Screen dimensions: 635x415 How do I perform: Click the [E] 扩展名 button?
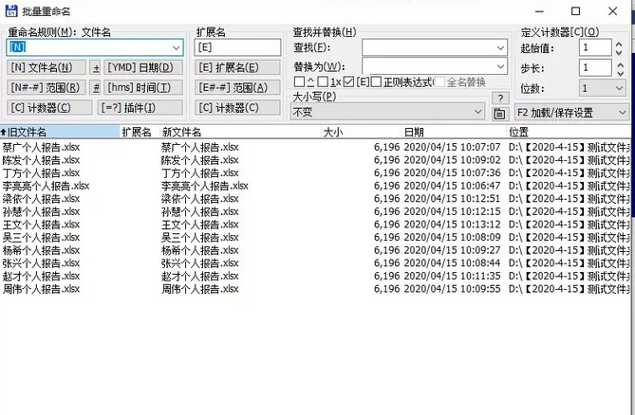click(228, 67)
